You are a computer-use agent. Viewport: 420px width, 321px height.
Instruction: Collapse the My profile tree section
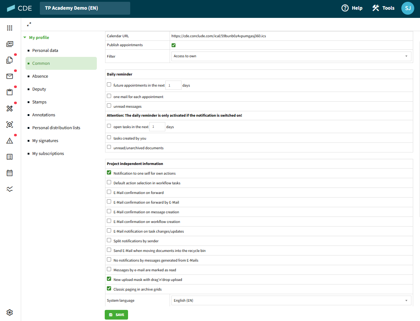[x=25, y=38]
